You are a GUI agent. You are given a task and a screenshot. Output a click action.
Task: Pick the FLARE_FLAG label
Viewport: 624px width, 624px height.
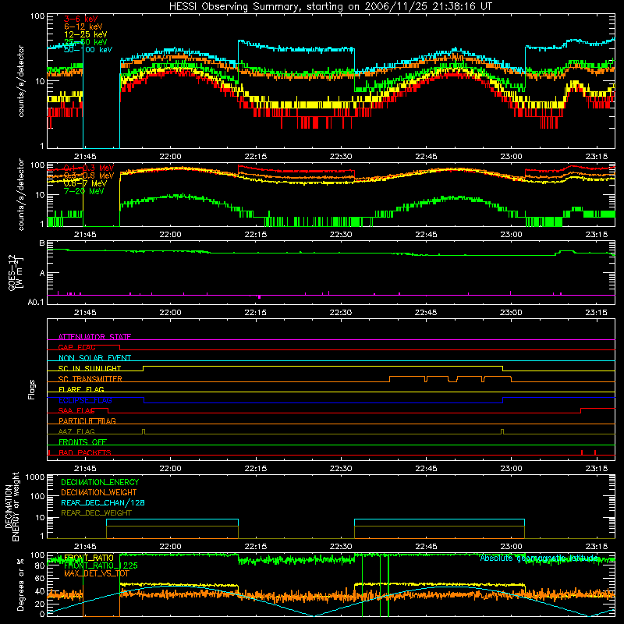[81, 389]
